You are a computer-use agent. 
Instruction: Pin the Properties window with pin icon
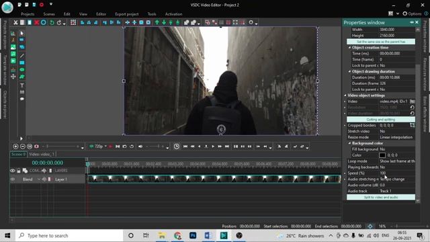pos(412,22)
